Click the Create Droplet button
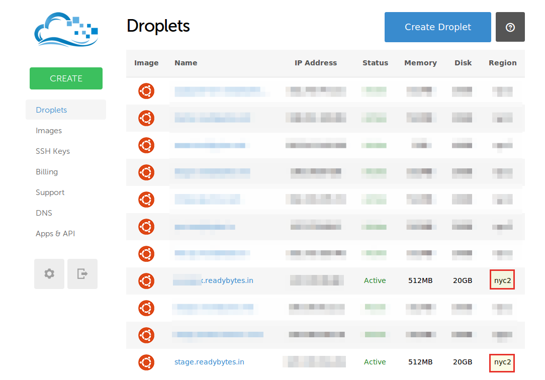This screenshot has width=545, height=380. click(437, 27)
